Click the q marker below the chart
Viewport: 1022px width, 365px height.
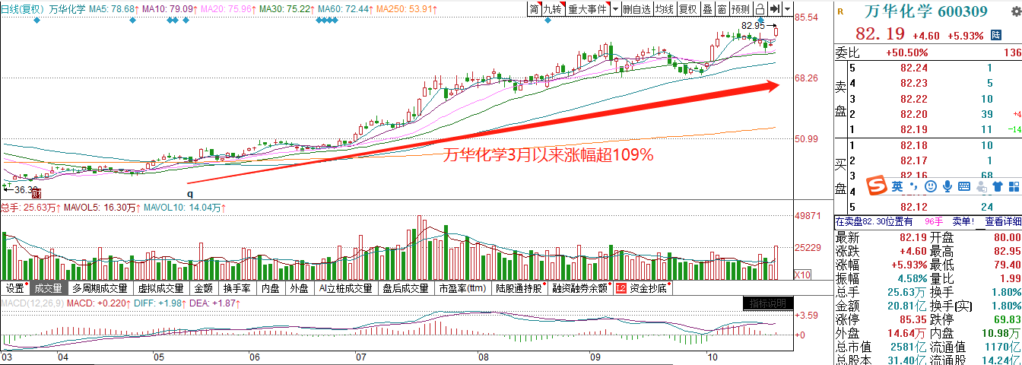(190, 194)
